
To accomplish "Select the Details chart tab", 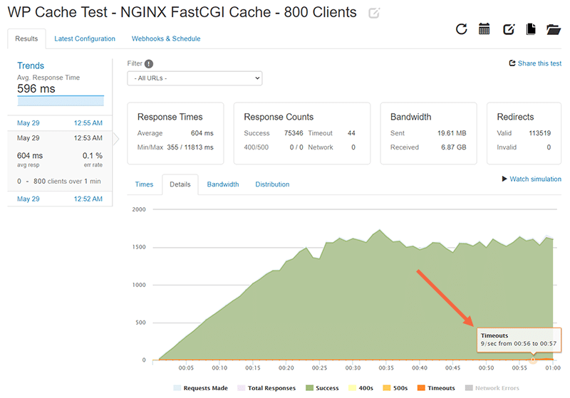I will pyautogui.click(x=180, y=184).
